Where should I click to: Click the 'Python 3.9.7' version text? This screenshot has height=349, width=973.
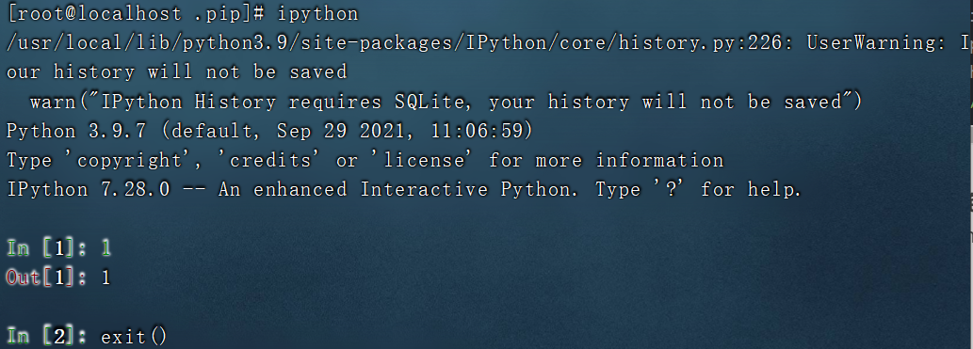[77, 131]
